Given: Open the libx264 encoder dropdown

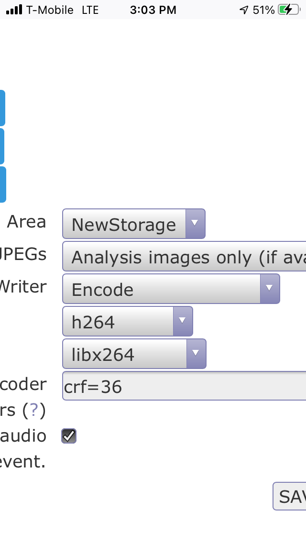Looking at the screenshot, I should [x=134, y=354].
